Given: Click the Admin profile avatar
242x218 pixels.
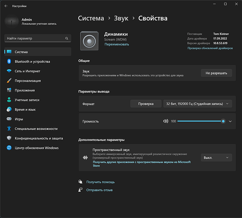Looking at the screenshot, I should click(12, 21).
